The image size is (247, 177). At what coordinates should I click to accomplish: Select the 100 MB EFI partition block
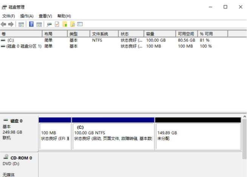pos(55,136)
